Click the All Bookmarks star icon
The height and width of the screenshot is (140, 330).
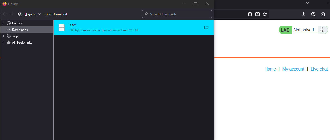click(9, 43)
